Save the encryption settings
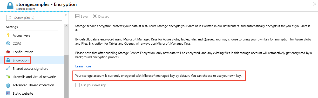318x98 pixels. [x=81, y=16]
